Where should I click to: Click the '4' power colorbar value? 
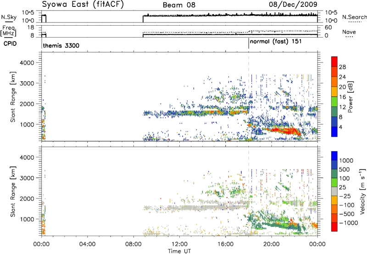(x=340, y=127)
